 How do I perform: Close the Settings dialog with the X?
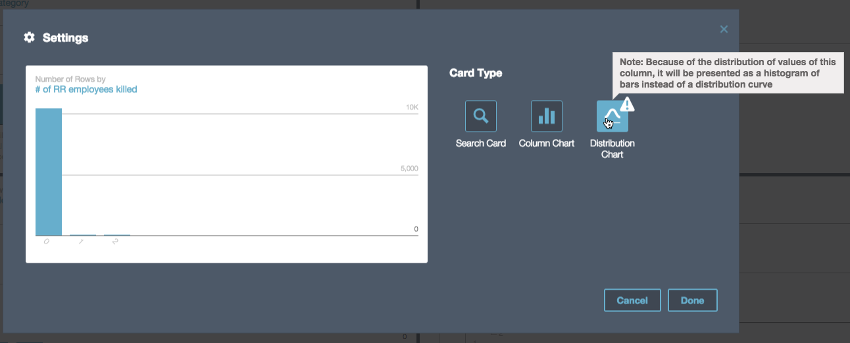[724, 29]
